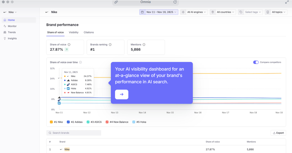The height and width of the screenshot is (153, 292).
Task: Click the expand window arrows icon
Action: click(x=287, y=2)
